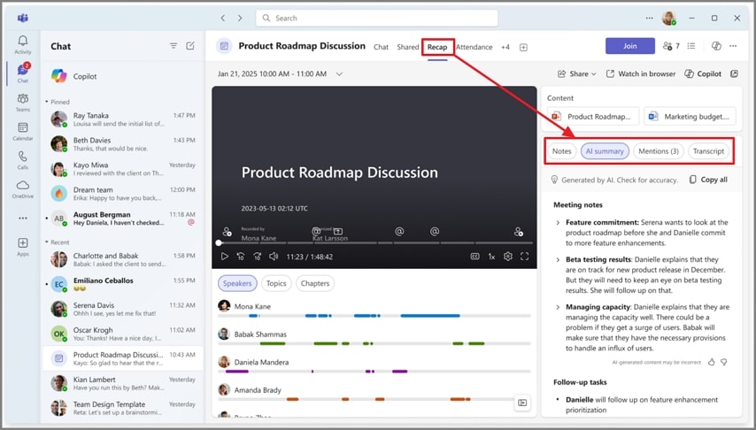
Task: Open the Marketing budget document
Action: [x=690, y=116]
